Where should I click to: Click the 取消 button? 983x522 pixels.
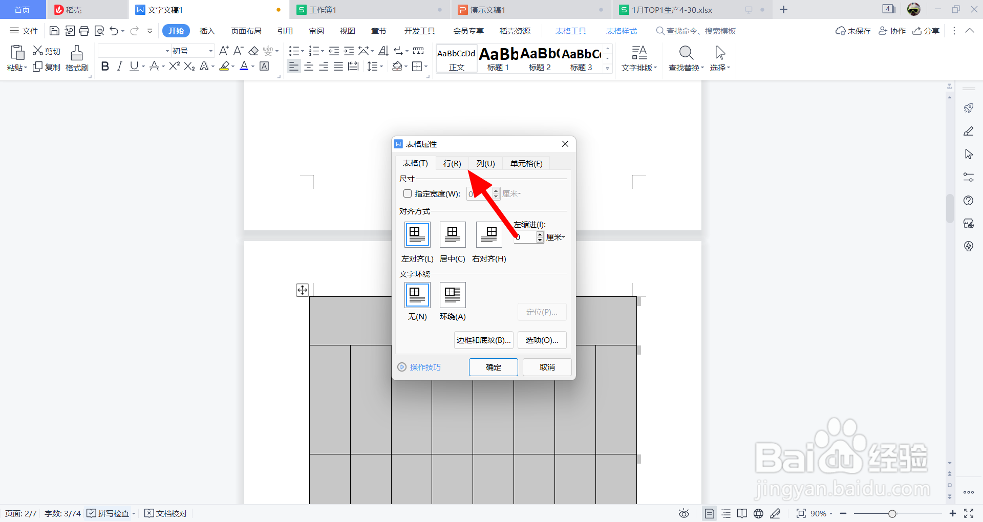(x=547, y=367)
